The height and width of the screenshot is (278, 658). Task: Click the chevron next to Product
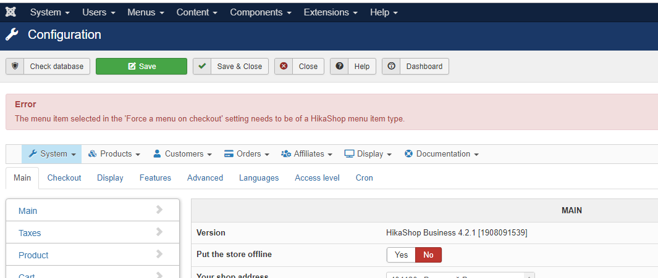tap(159, 254)
